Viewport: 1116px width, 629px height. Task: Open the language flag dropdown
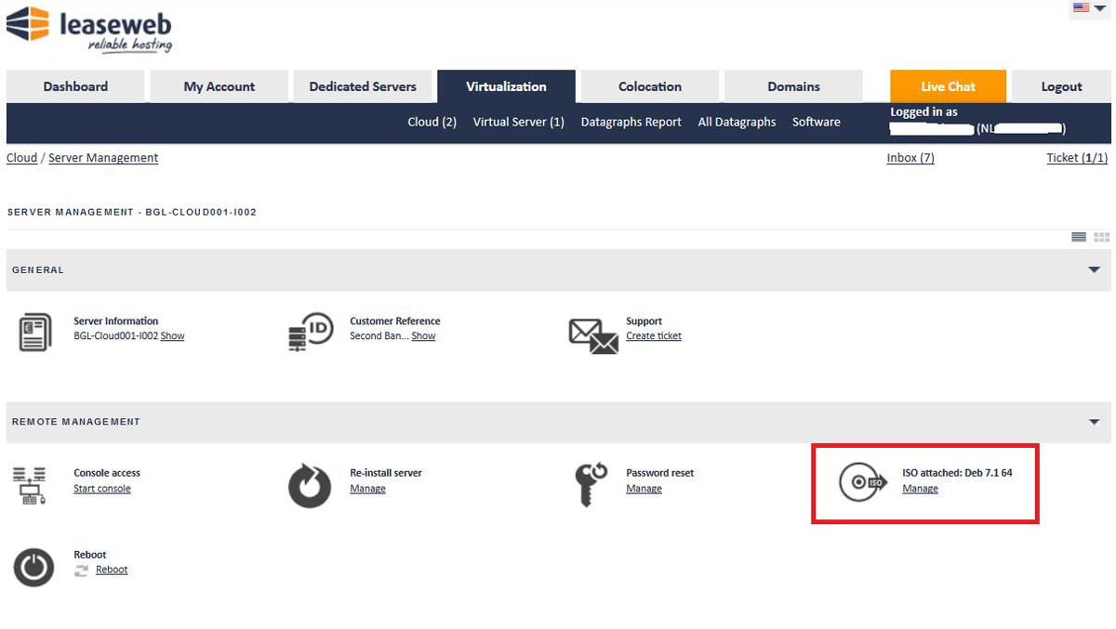[1088, 8]
